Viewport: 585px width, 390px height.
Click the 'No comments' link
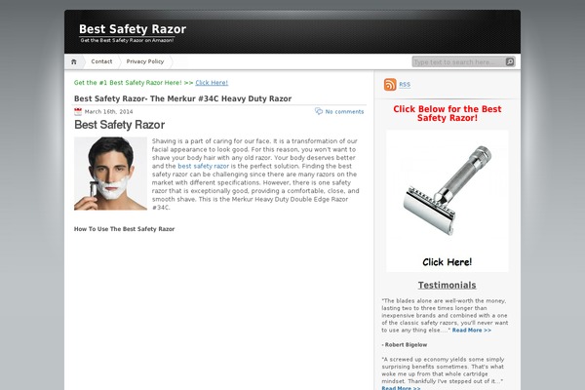click(x=344, y=111)
